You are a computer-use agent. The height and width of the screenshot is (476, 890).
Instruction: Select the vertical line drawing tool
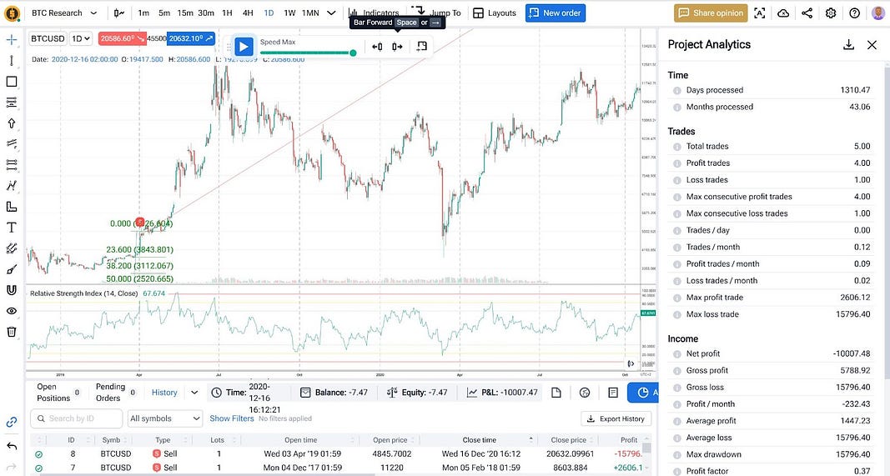(12, 61)
